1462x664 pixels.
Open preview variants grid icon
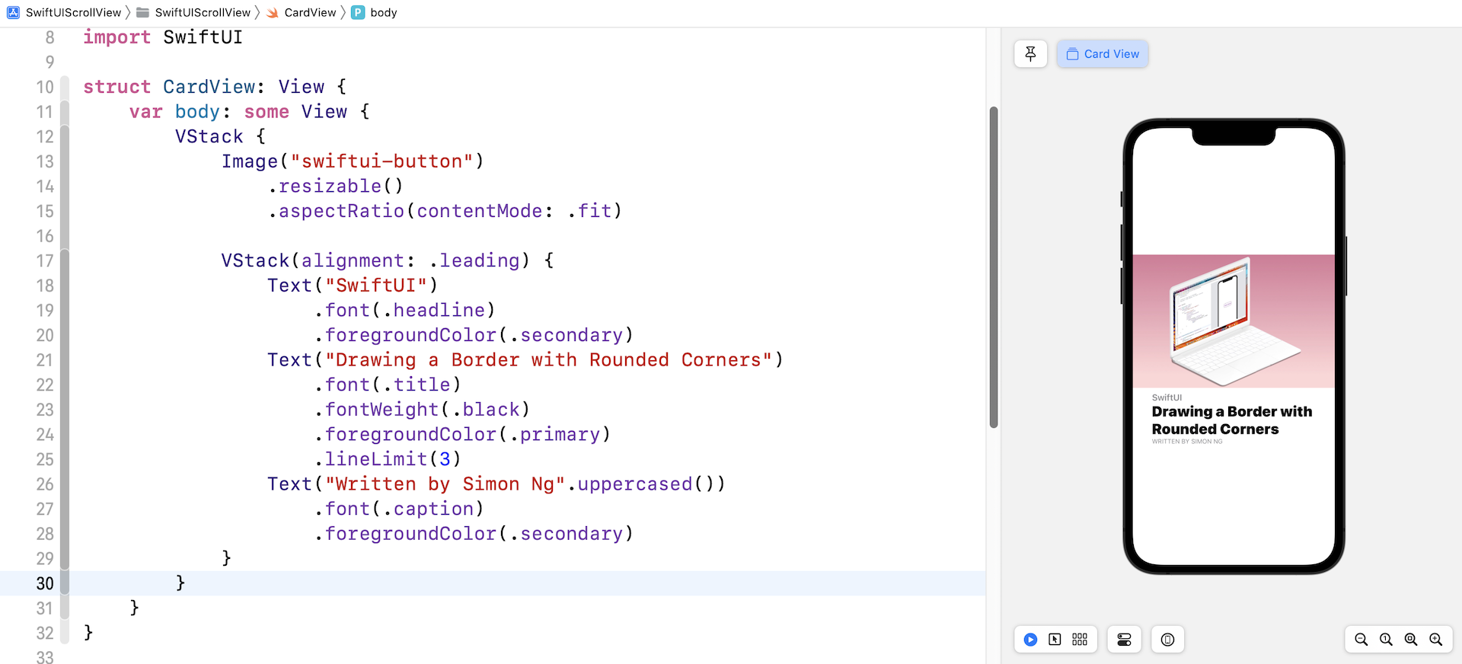1080,640
